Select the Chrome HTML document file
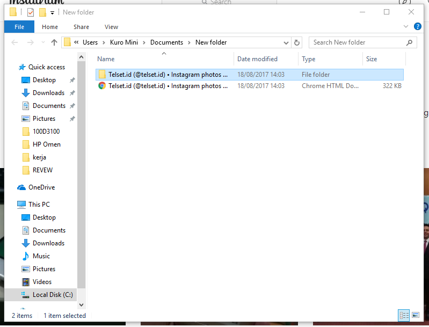429x327 pixels. (x=168, y=86)
